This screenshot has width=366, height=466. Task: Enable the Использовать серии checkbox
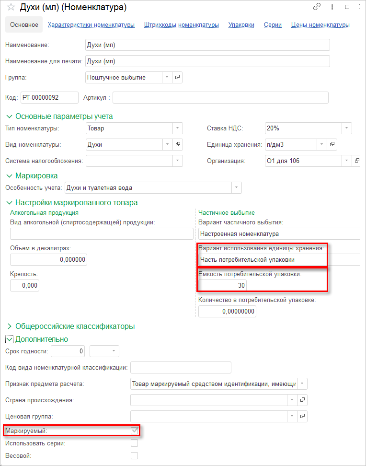tap(135, 443)
